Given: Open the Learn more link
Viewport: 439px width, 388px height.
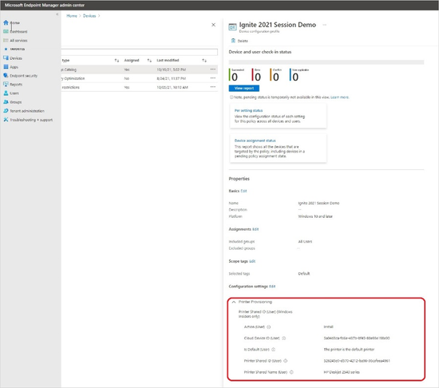Looking at the screenshot, I should 339,97.
